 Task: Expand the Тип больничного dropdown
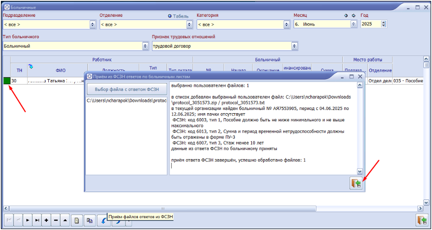click(145, 46)
